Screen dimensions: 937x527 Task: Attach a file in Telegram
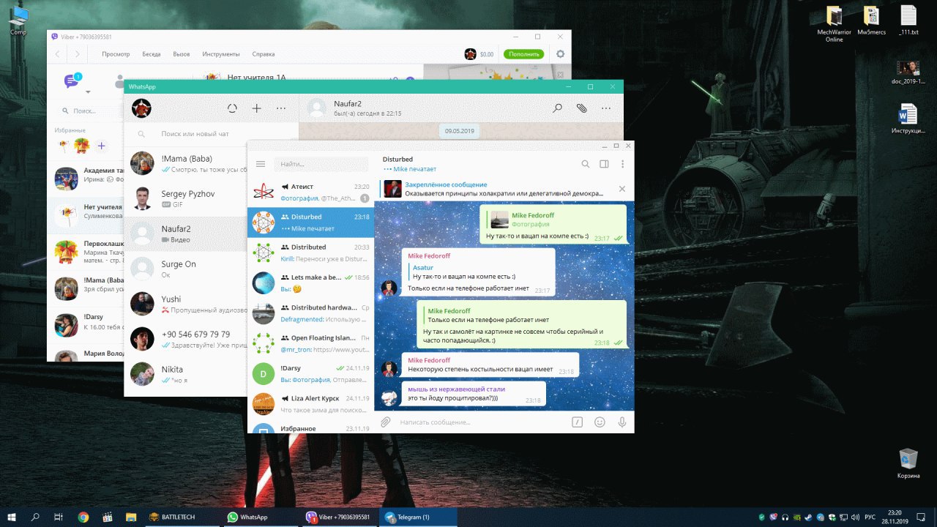pyautogui.click(x=386, y=422)
